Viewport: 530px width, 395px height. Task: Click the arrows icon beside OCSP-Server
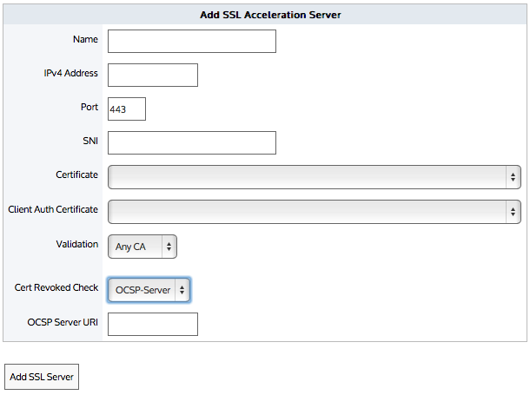182,290
